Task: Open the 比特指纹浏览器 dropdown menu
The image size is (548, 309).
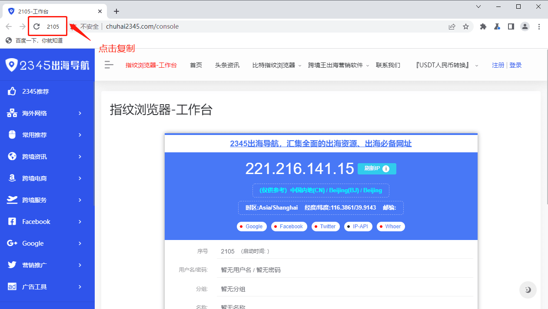Action: [x=276, y=65]
